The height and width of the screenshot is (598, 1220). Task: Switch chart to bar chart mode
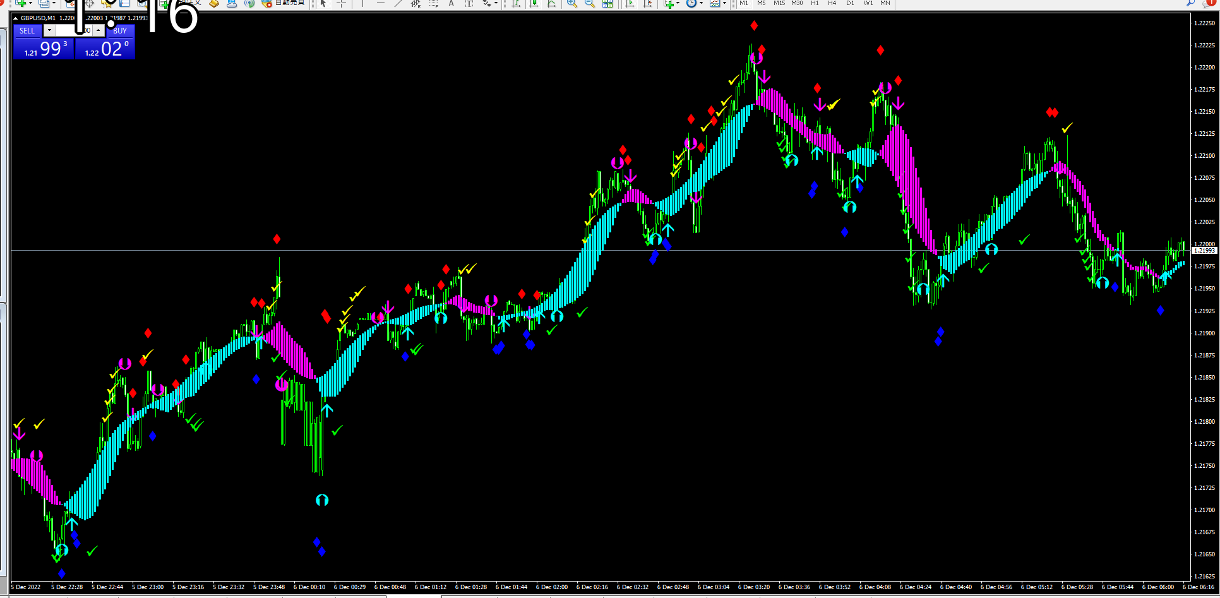[516, 3]
